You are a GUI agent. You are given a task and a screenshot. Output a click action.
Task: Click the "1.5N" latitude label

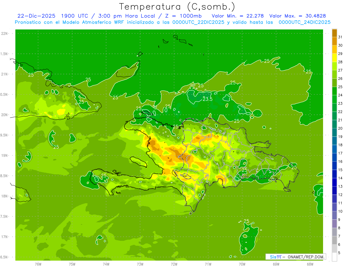pos(4,54)
